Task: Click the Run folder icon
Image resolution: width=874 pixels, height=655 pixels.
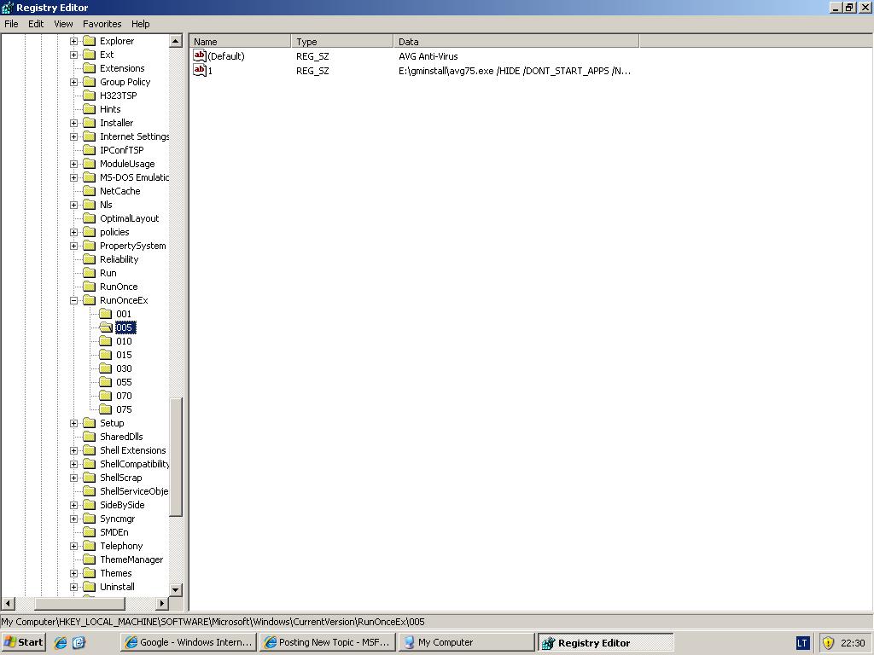Action: tap(89, 273)
